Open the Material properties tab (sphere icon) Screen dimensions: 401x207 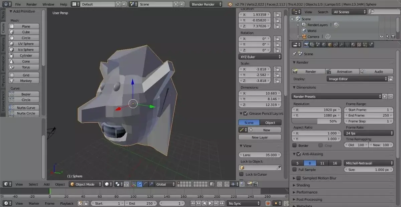tap(353, 44)
